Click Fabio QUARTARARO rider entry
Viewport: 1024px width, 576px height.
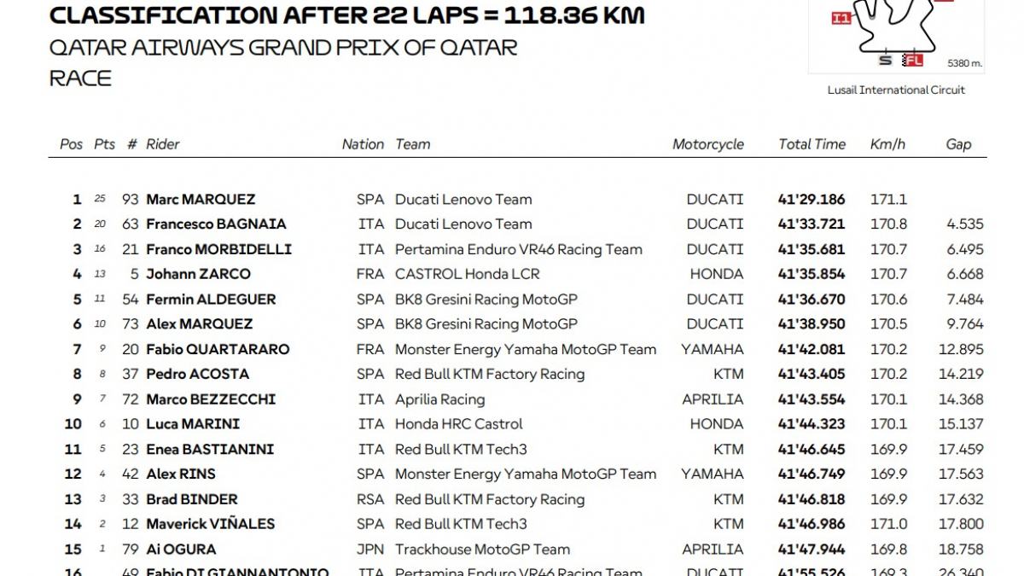click(x=218, y=349)
